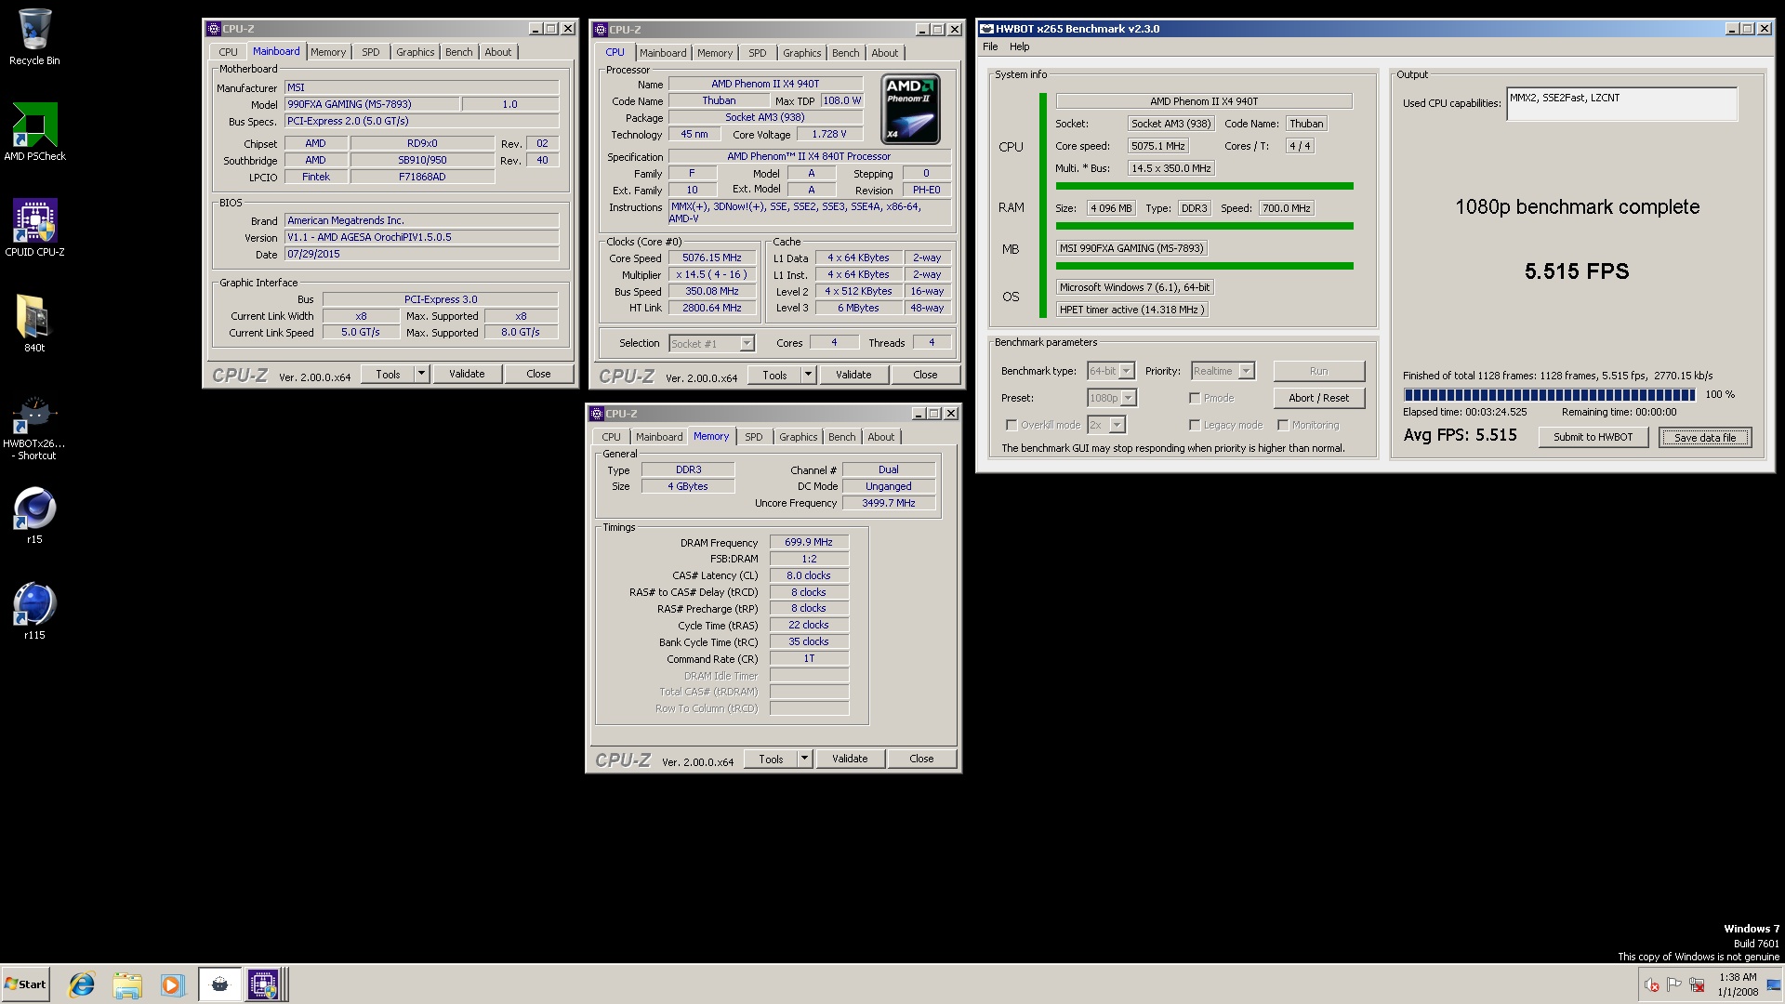
Task: Select the 840t folder icon
Action: 34,324
